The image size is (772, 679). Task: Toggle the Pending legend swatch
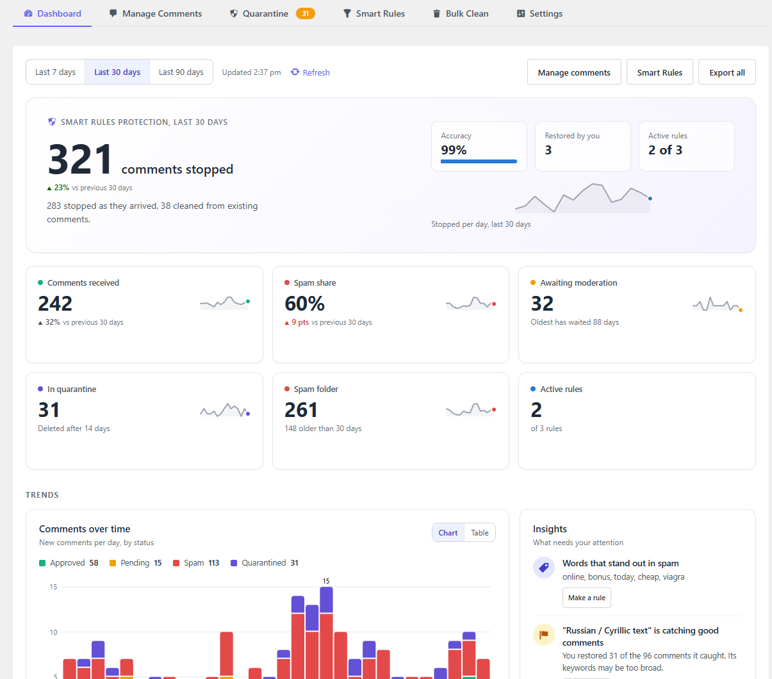tap(113, 563)
